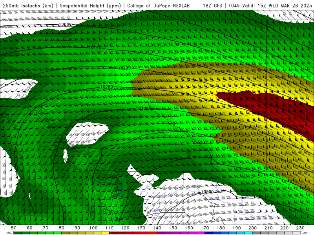Click the '18Z GFS' model run label
The width and height of the screenshot is (314, 235).
tap(212, 5)
